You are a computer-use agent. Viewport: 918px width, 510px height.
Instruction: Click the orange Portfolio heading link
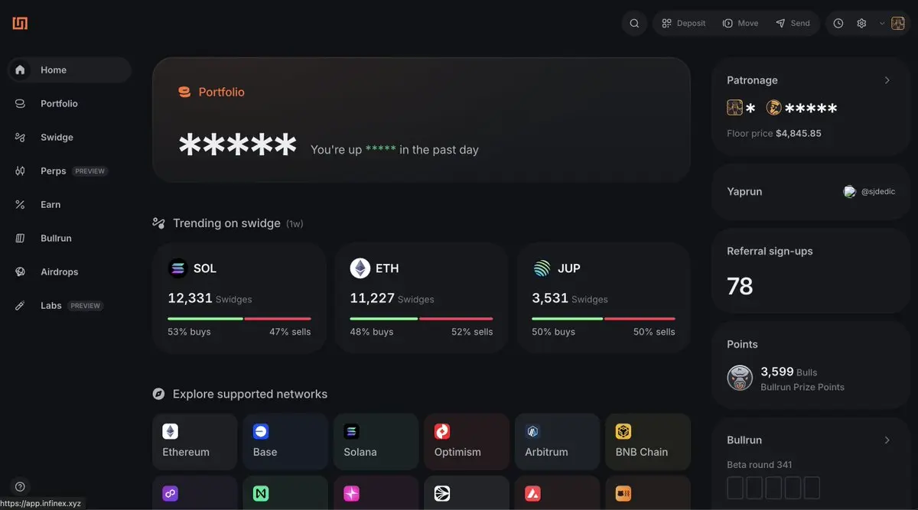coord(211,92)
